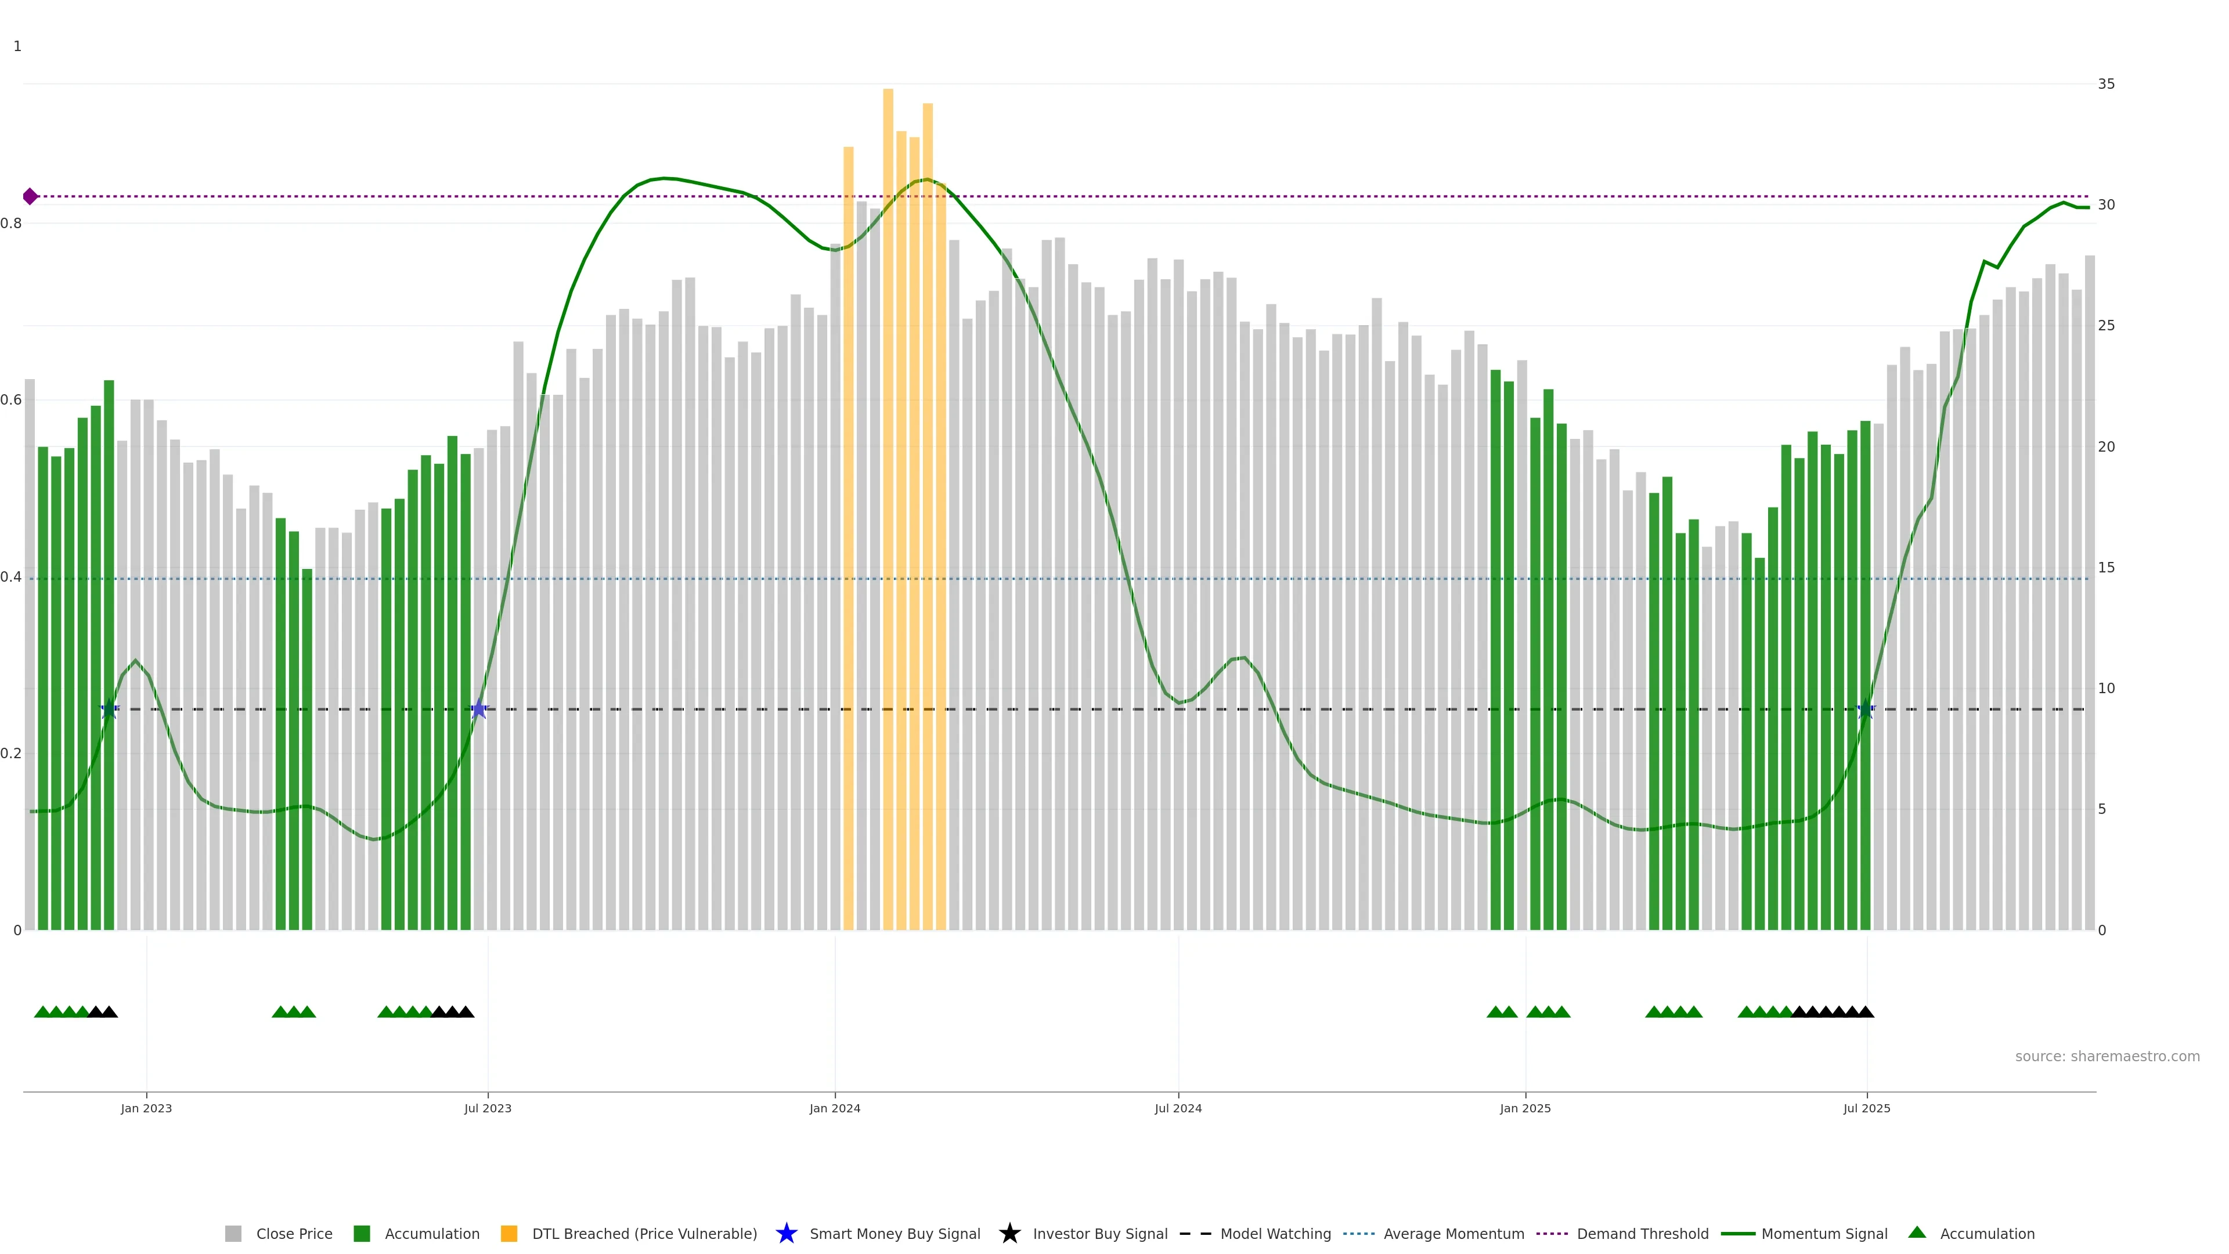Click the blue star marker near Jul 2025
Viewport: 2229px width, 1254px height.
pos(1866,709)
